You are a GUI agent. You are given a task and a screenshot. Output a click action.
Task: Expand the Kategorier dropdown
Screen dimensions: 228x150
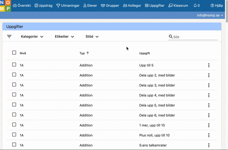point(32,36)
